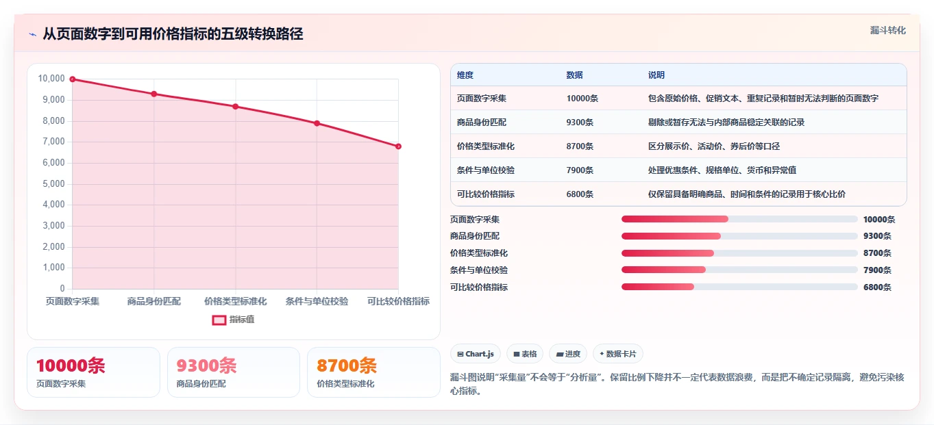Image resolution: width=934 pixels, height=425 pixels.
Task: Click the 6800条 cell in the table
Action: [x=580, y=194]
